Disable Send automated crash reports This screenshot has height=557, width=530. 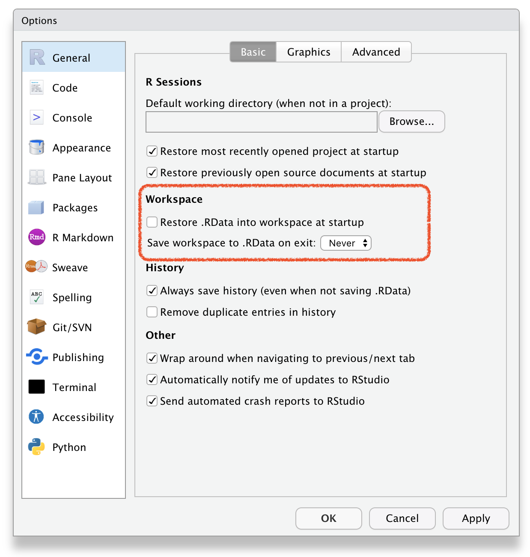pyautogui.click(x=152, y=401)
